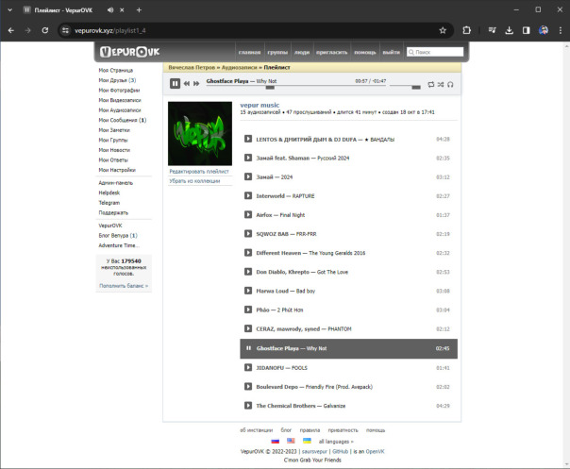Pause the current track in player bar
Viewport: 570px width, 469px height.
point(175,84)
